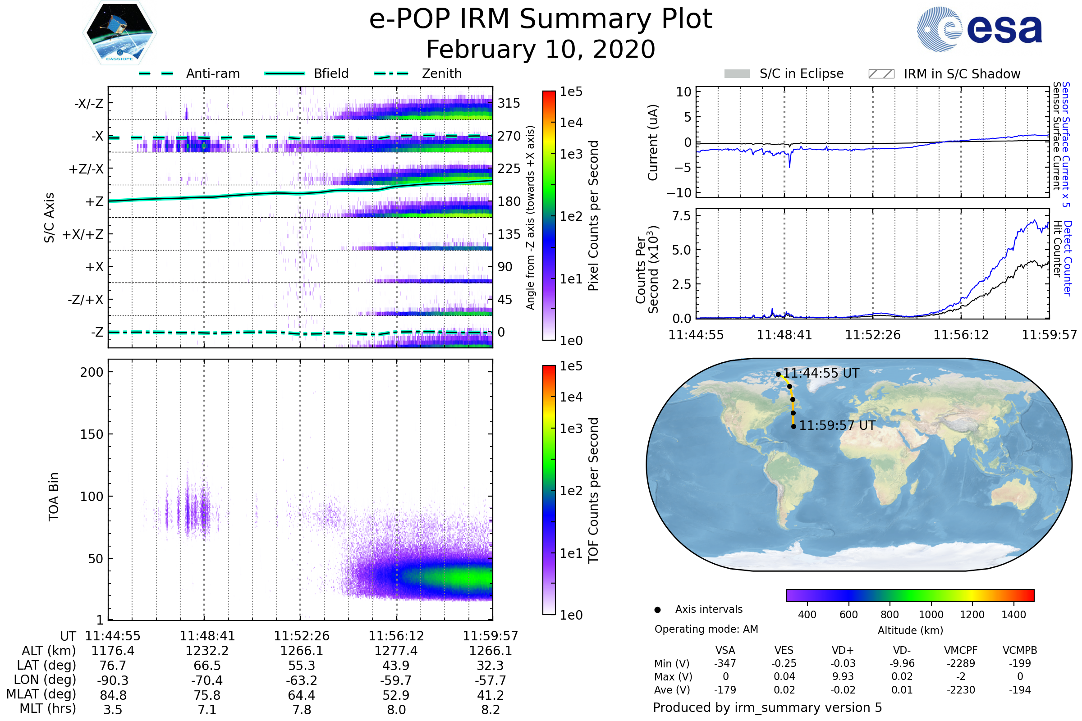Click the Zenith dash-dot legend marker
The image size is (1082, 721).
391,73
